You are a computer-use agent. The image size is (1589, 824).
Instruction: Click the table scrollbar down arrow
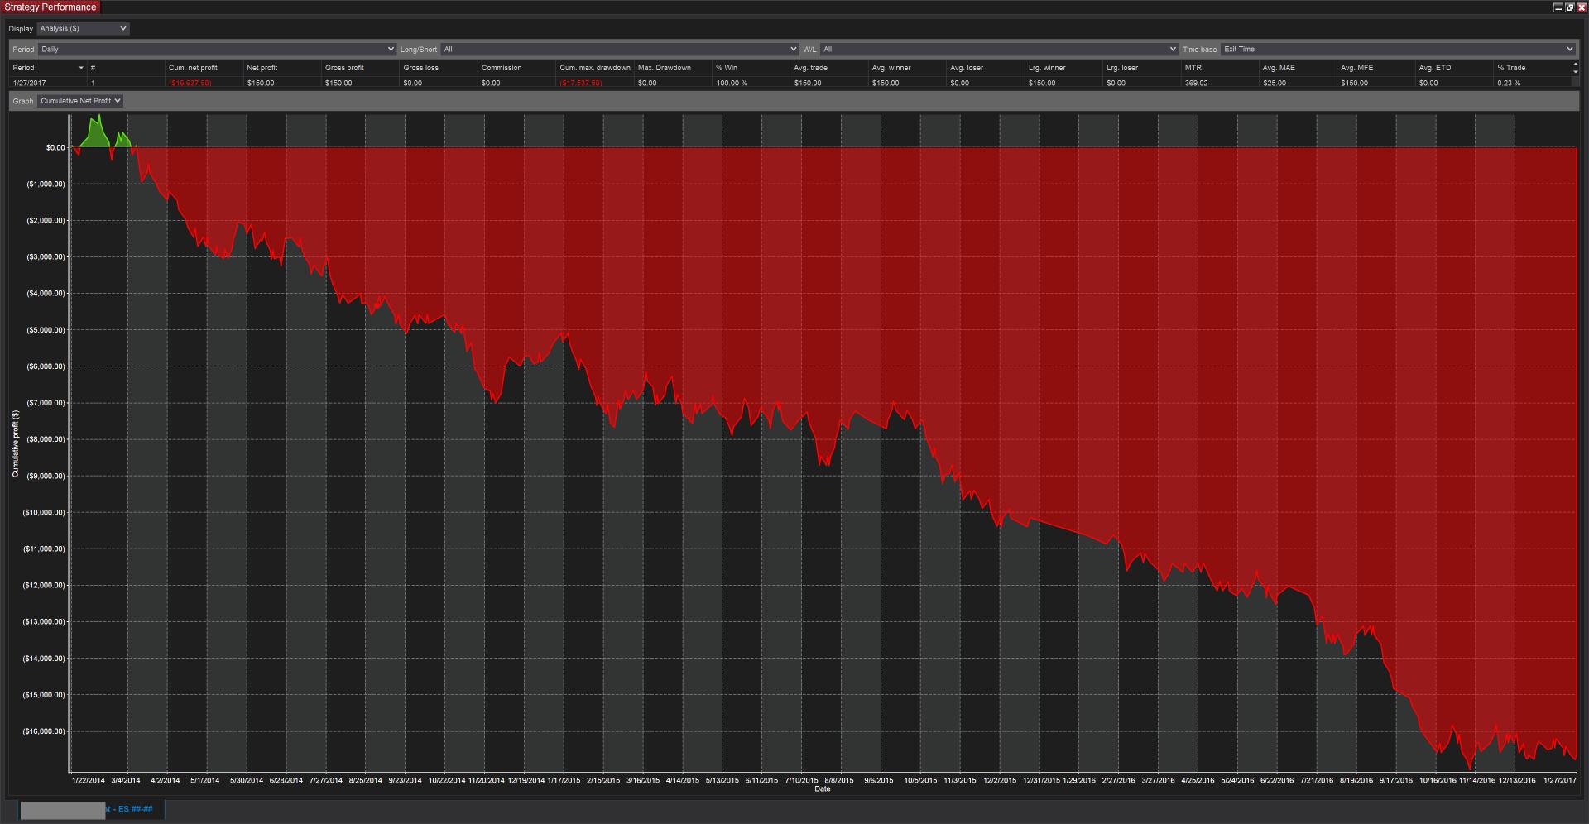coord(1575,73)
